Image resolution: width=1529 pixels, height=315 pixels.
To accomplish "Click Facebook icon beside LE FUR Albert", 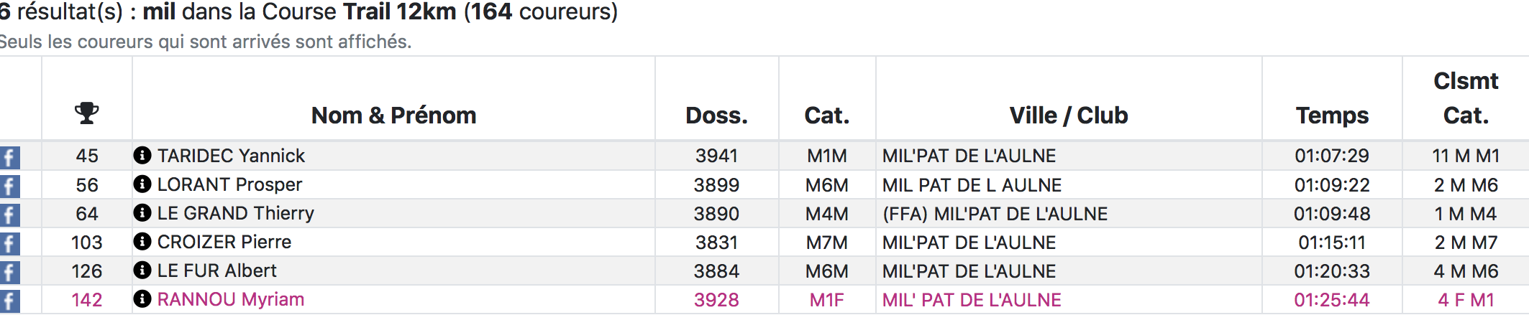I will pyautogui.click(x=9, y=272).
